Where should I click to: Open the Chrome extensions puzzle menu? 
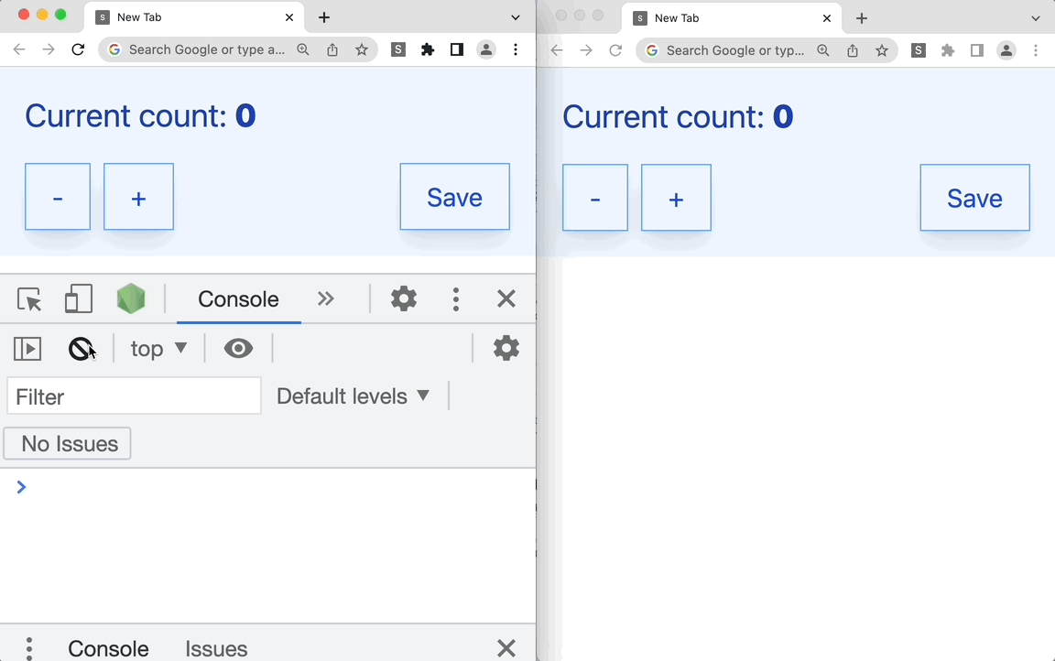(x=428, y=49)
